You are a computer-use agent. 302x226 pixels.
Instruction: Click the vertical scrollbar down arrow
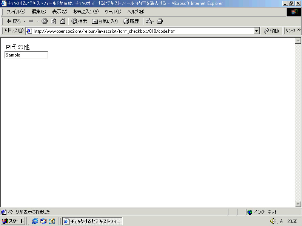click(x=298, y=204)
